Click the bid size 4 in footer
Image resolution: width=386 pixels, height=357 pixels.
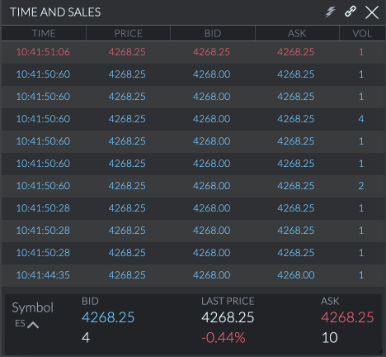tap(86, 338)
